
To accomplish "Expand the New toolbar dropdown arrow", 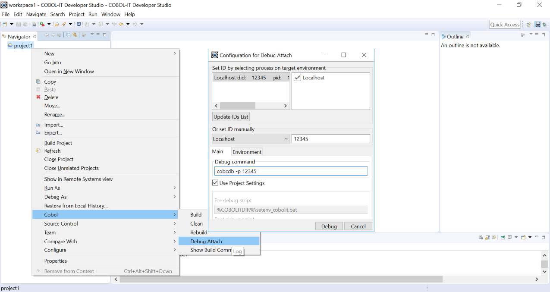I will tap(11, 24).
